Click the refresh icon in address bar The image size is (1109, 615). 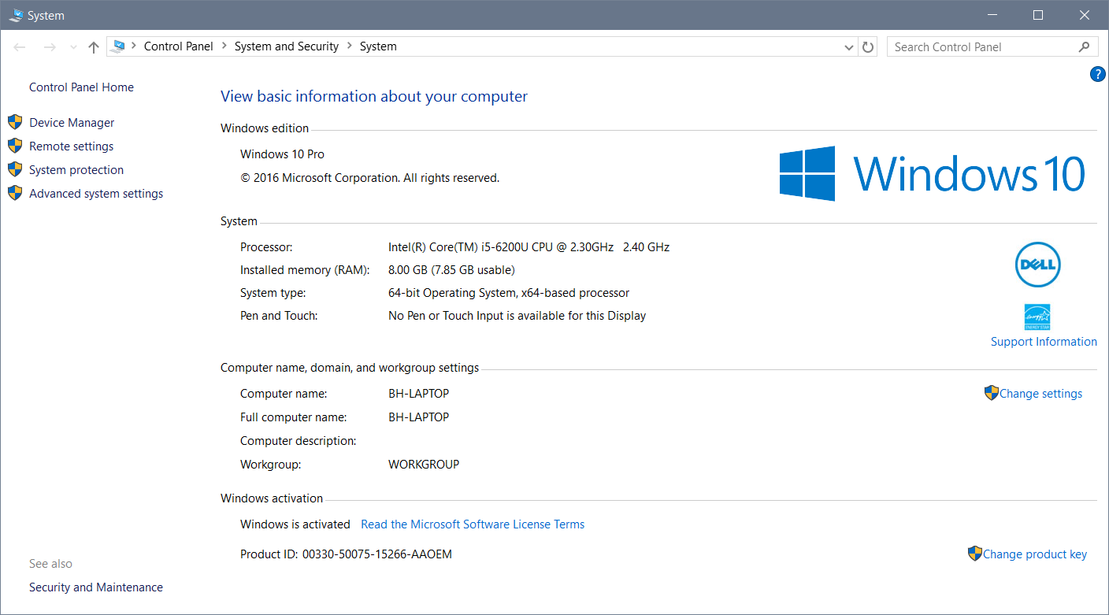tap(868, 46)
